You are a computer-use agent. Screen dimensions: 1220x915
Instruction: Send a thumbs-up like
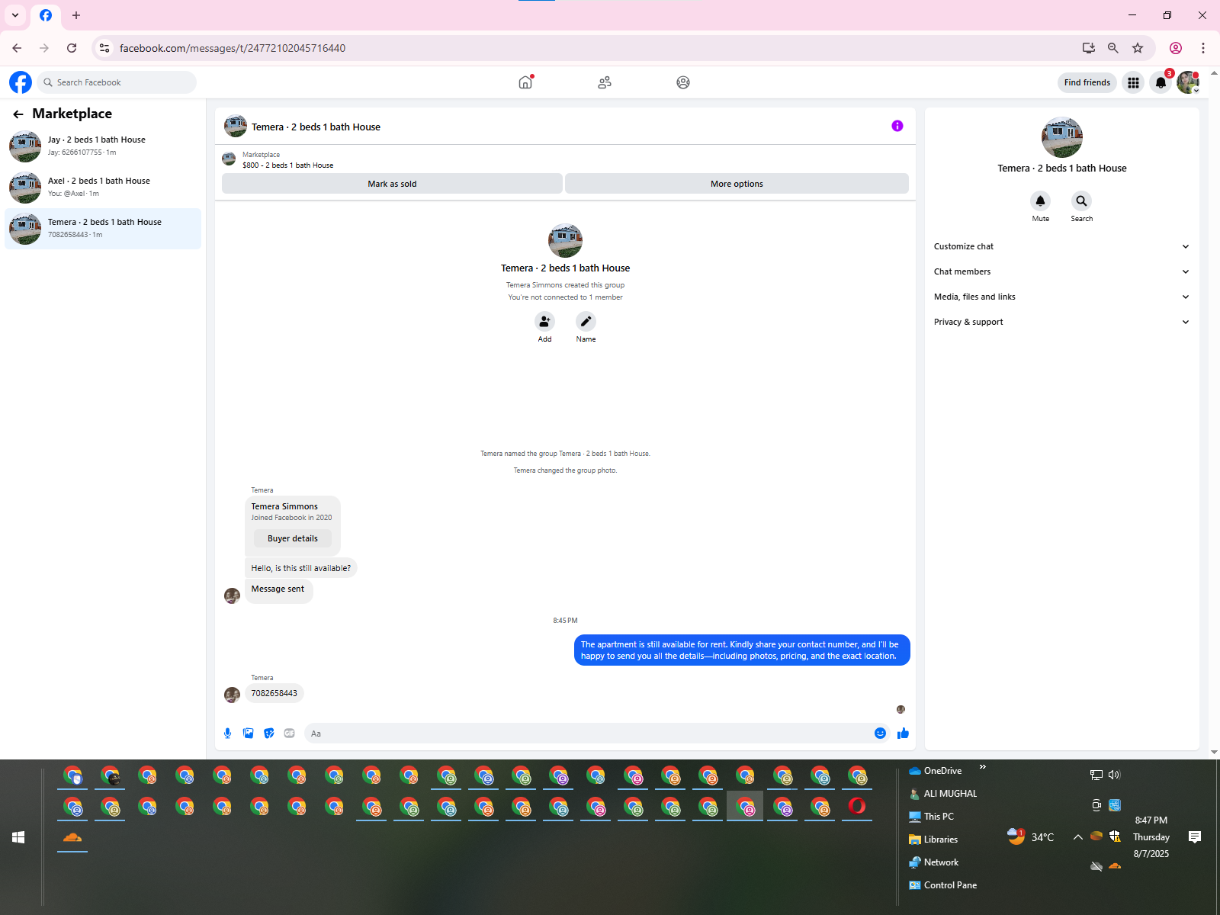point(904,734)
